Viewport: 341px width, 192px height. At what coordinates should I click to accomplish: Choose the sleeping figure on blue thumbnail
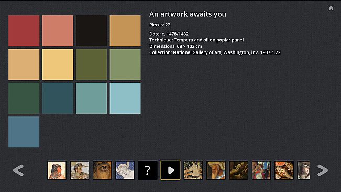tap(125, 170)
